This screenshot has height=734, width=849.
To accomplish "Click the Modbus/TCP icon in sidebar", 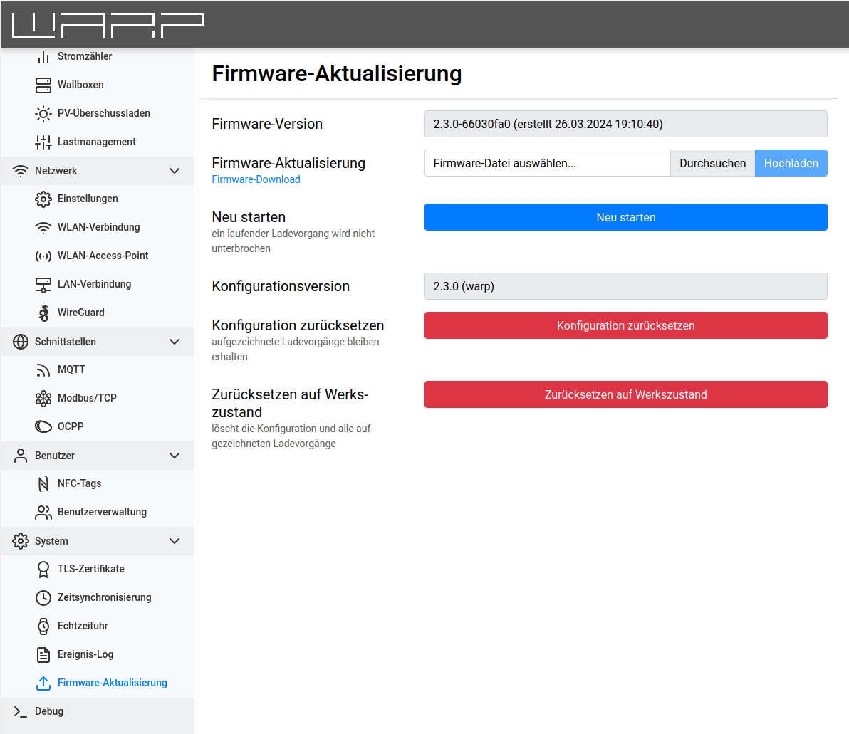I will [x=43, y=398].
